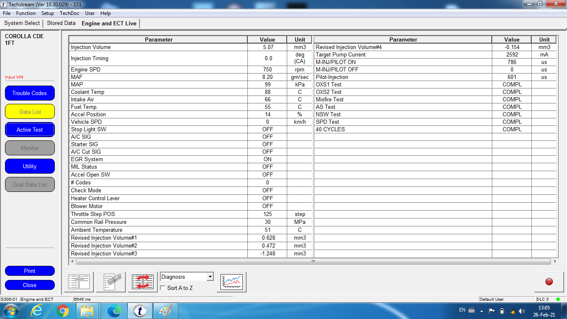
Task: Open the TechDoc menu
Action: (69, 13)
